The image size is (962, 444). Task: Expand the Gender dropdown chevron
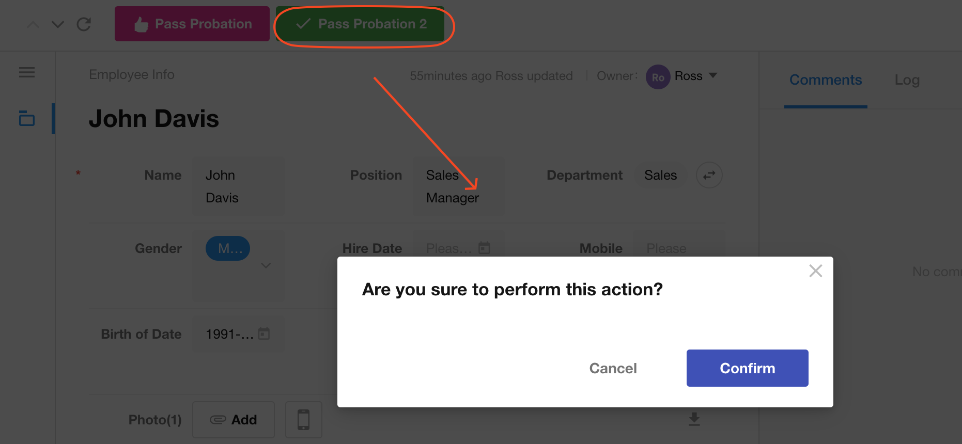pos(266,265)
